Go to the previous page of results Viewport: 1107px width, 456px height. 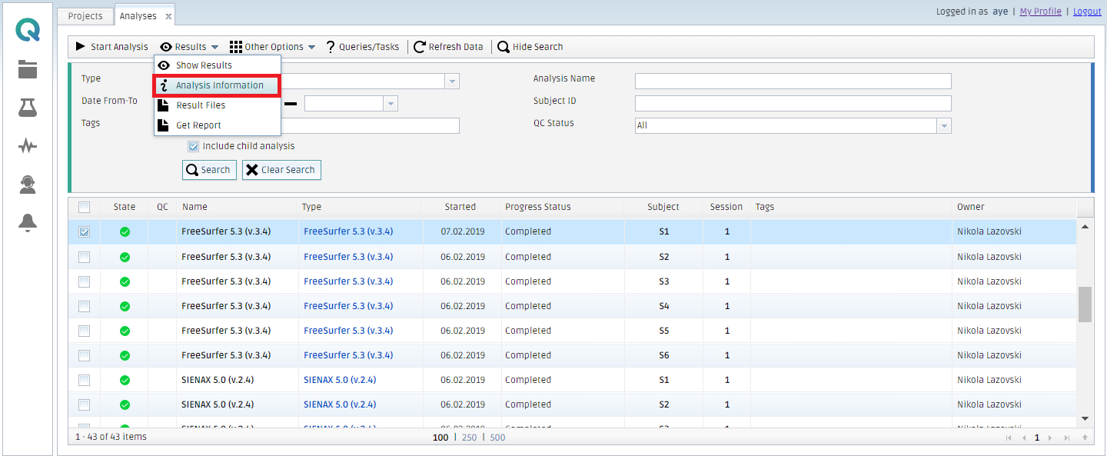click(1023, 438)
